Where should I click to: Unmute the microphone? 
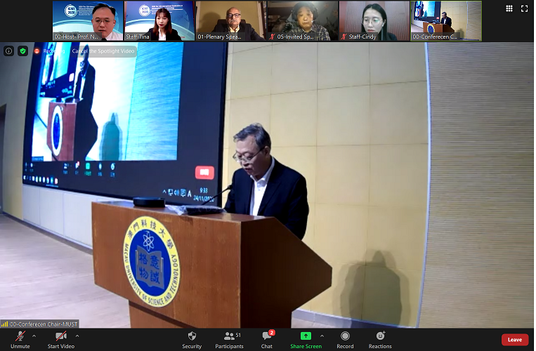[x=20, y=340]
